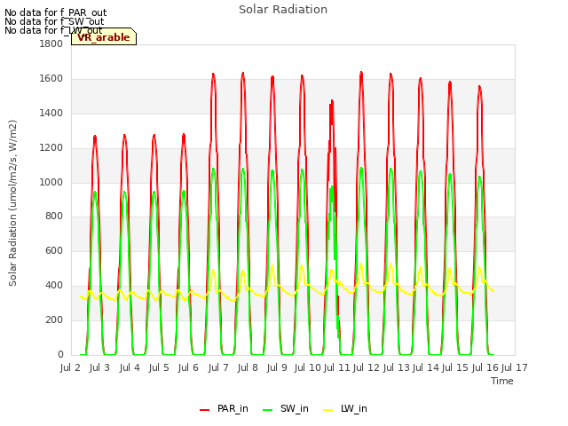The height and width of the screenshot is (426, 568).
Task: Click the Time axis title
Action: [x=502, y=381]
